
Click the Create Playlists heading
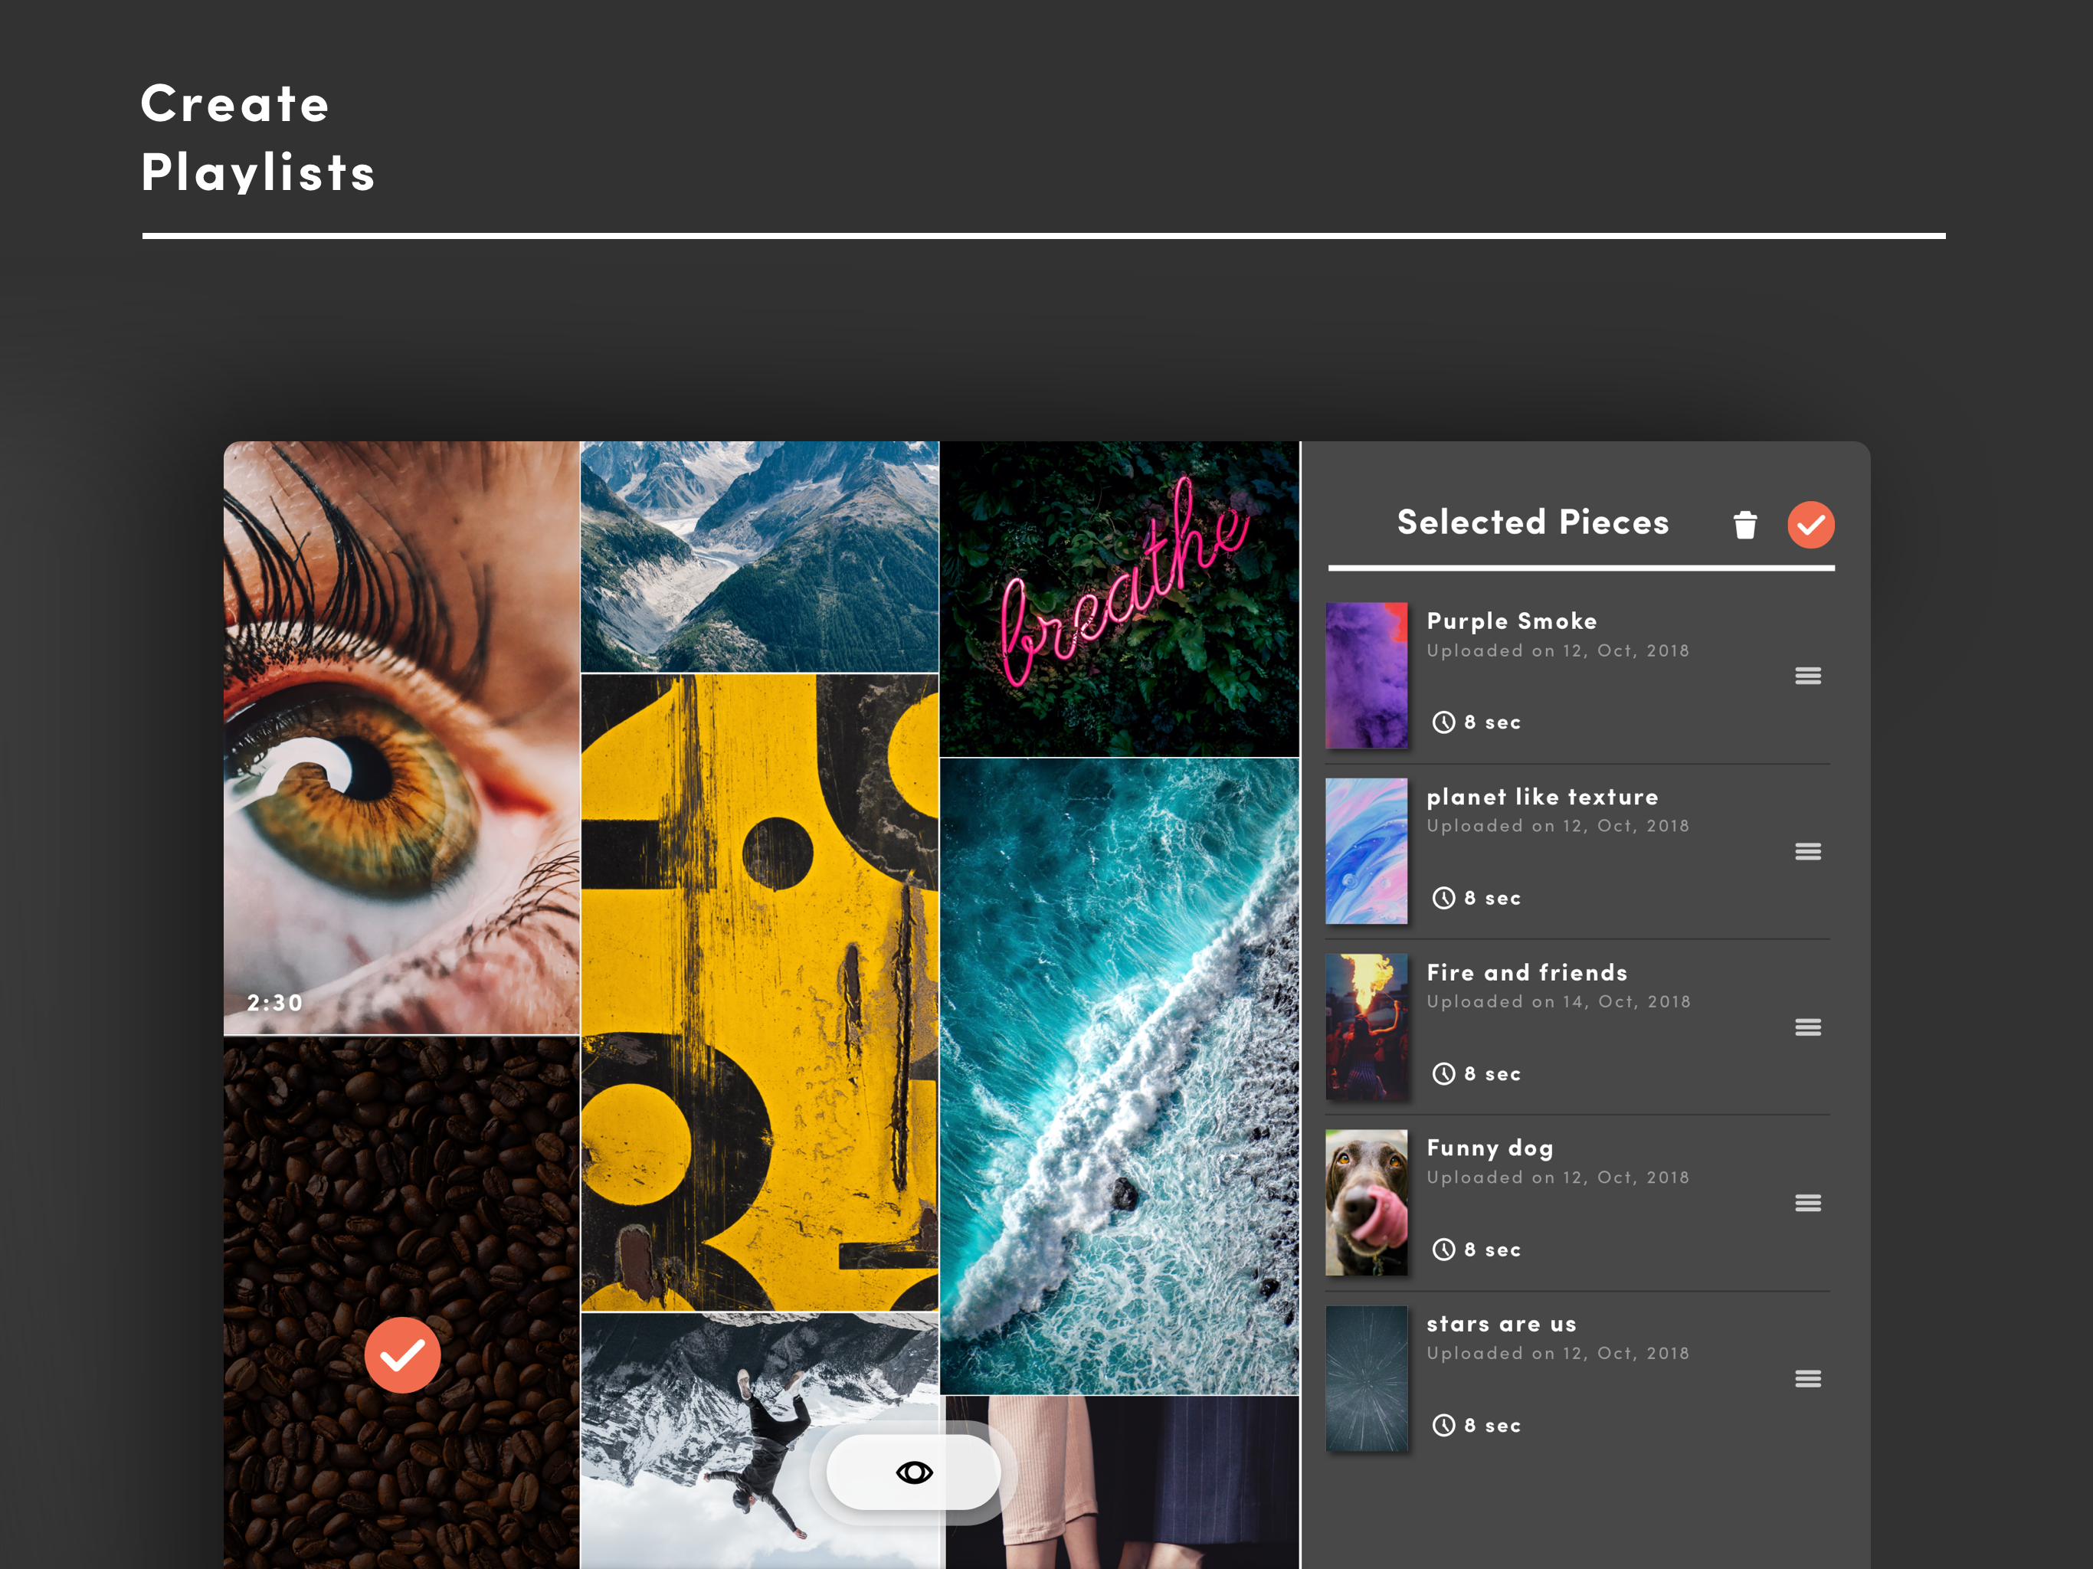coord(257,138)
